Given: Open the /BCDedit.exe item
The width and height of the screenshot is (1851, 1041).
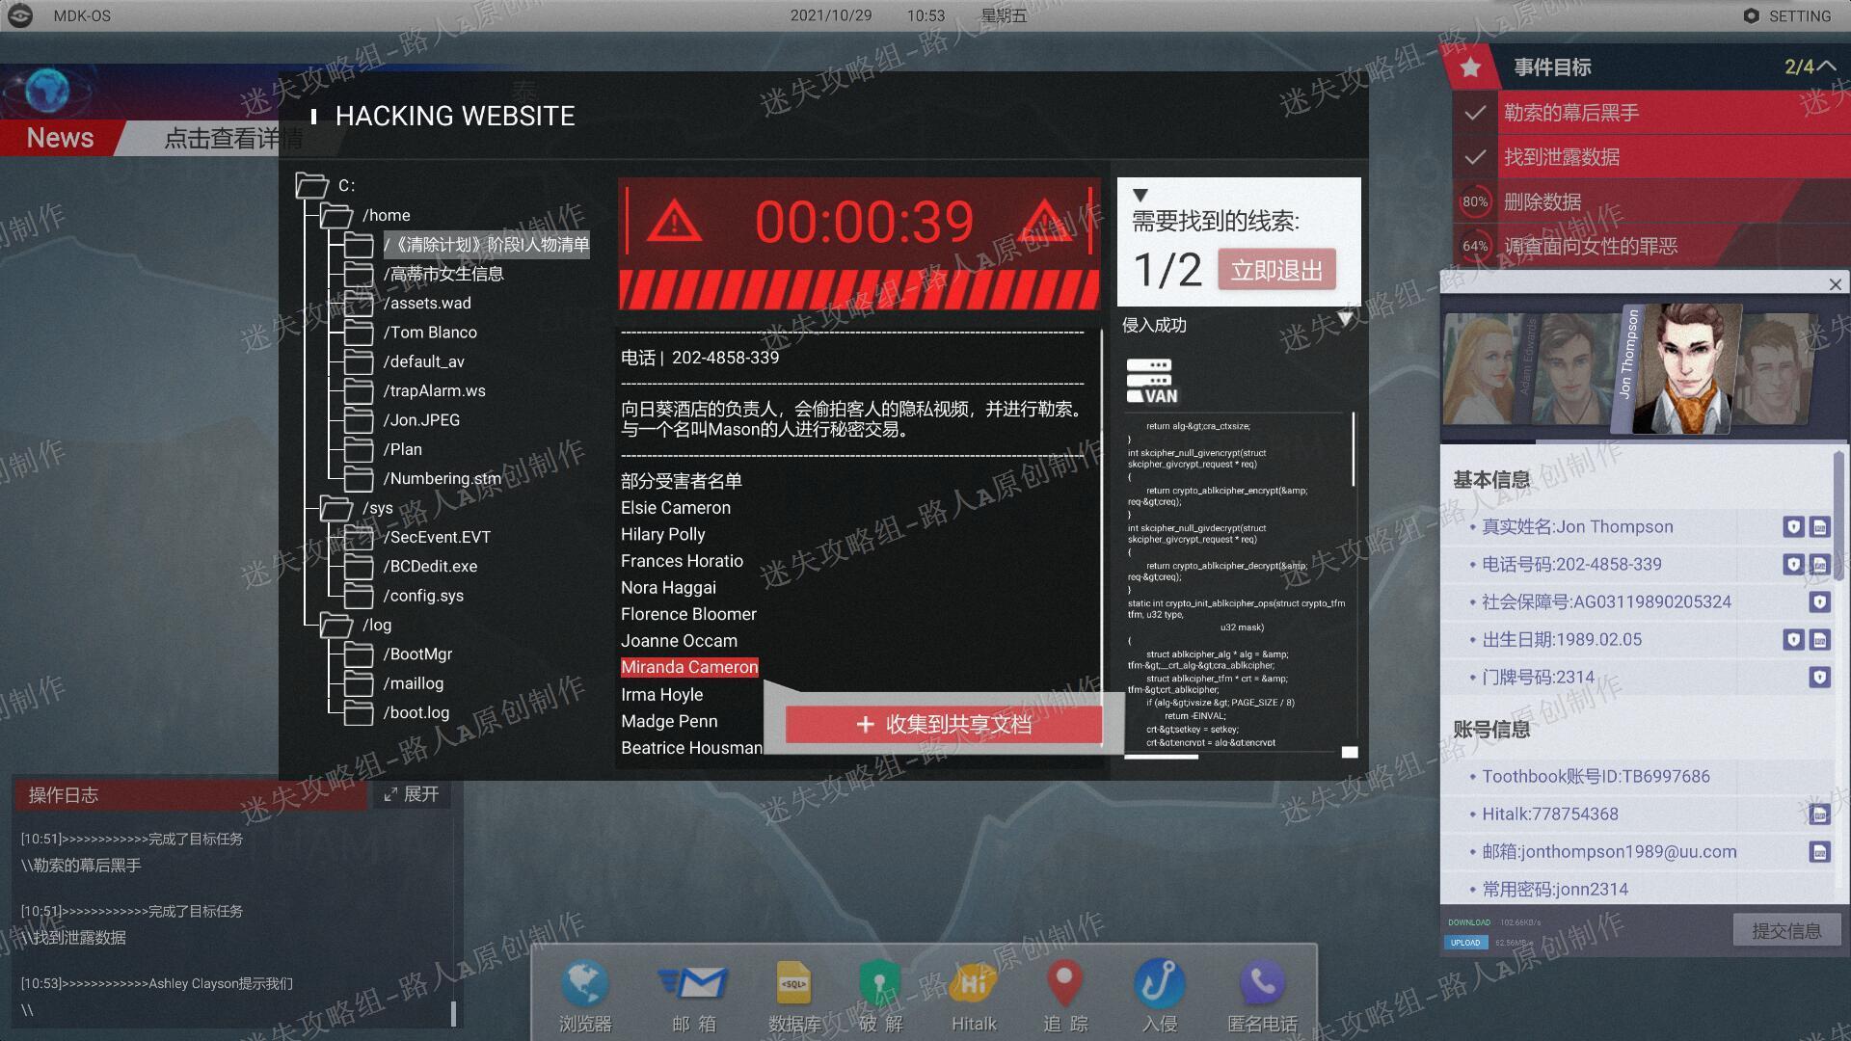Looking at the screenshot, I should coord(430,566).
